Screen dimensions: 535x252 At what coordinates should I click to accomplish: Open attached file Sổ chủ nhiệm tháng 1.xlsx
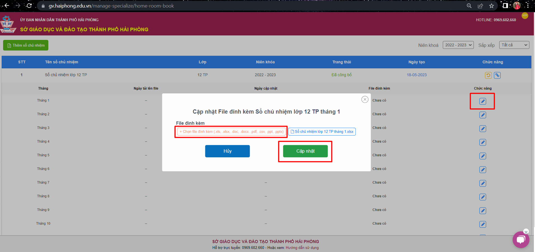click(x=322, y=132)
